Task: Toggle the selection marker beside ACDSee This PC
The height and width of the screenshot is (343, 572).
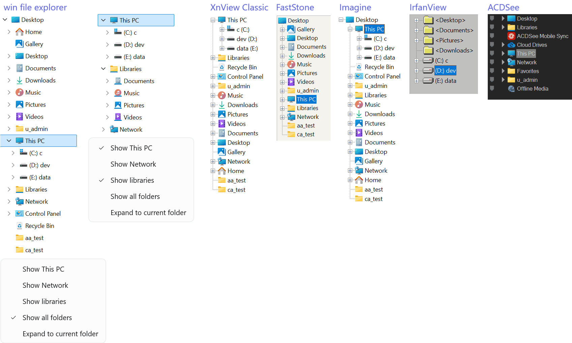Action: [x=492, y=53]
